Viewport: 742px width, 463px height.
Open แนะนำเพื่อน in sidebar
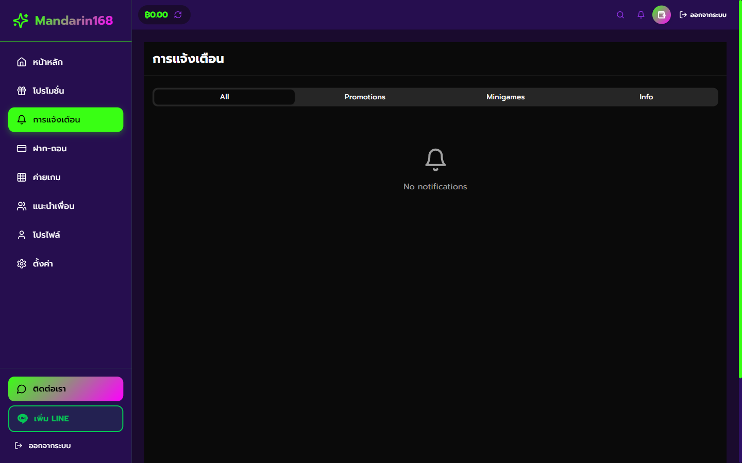point(66,206)
